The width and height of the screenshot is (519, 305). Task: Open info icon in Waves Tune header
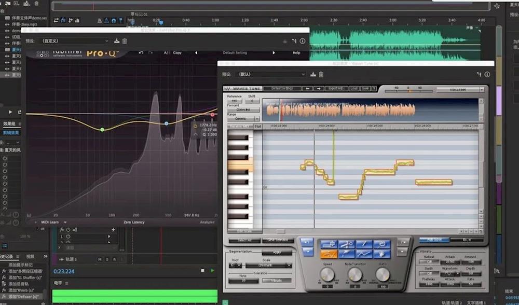click(x=487, y=74)
